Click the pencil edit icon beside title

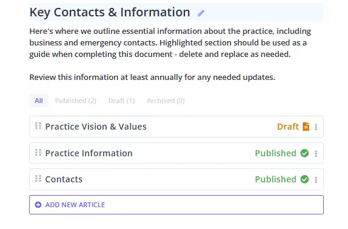click(201, 13)
